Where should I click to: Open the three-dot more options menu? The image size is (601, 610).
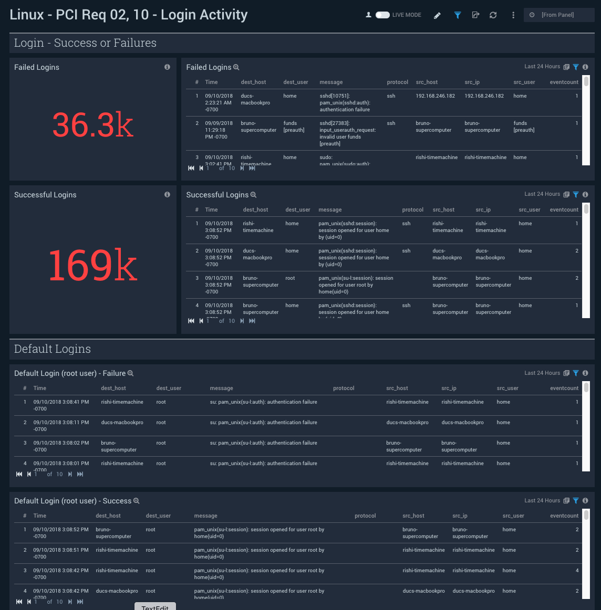pyautogui.click(x=513, y=15)
